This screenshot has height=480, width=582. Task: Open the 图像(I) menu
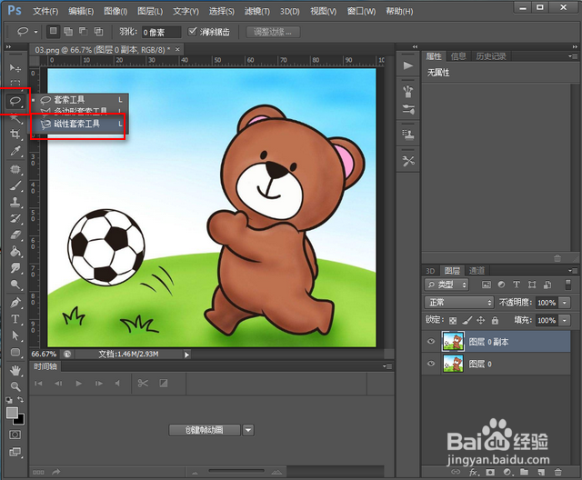click(115, 12)
